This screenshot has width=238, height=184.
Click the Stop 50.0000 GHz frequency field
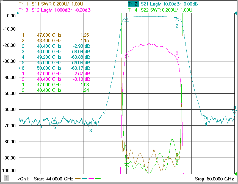[x=214, y=179]
